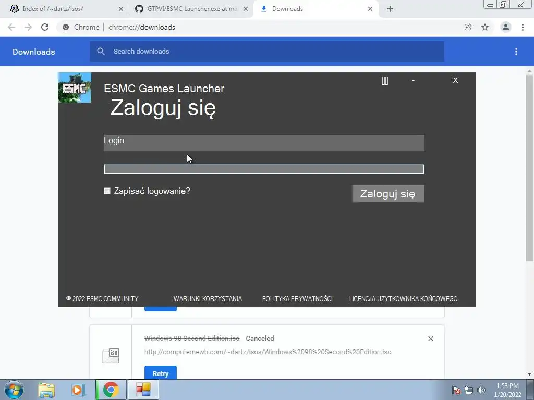Retry the Windows 98 Second Edition.iso download
This screenshot has height=400, width=534.
coord(161,373)
